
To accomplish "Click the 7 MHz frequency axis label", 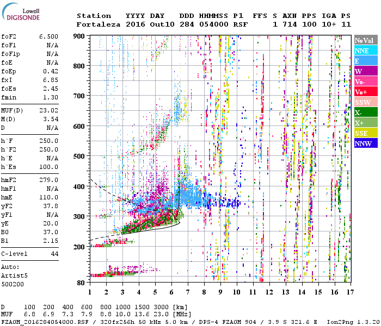I will [188, 292].
